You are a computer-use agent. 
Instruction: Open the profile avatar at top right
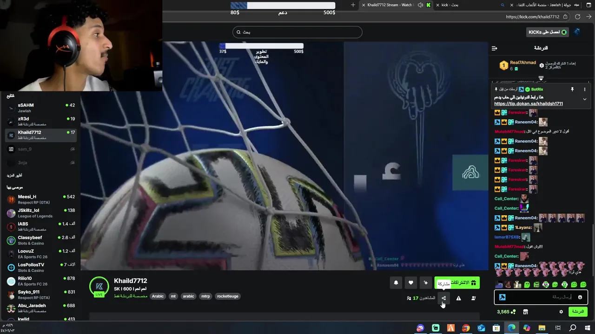[x=577, y=32]
